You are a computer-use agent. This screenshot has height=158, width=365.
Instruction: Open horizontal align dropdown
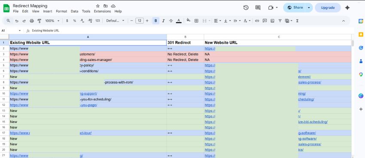coord(217,21)
